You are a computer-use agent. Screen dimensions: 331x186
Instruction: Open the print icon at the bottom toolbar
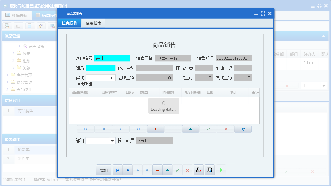[198, 170]
